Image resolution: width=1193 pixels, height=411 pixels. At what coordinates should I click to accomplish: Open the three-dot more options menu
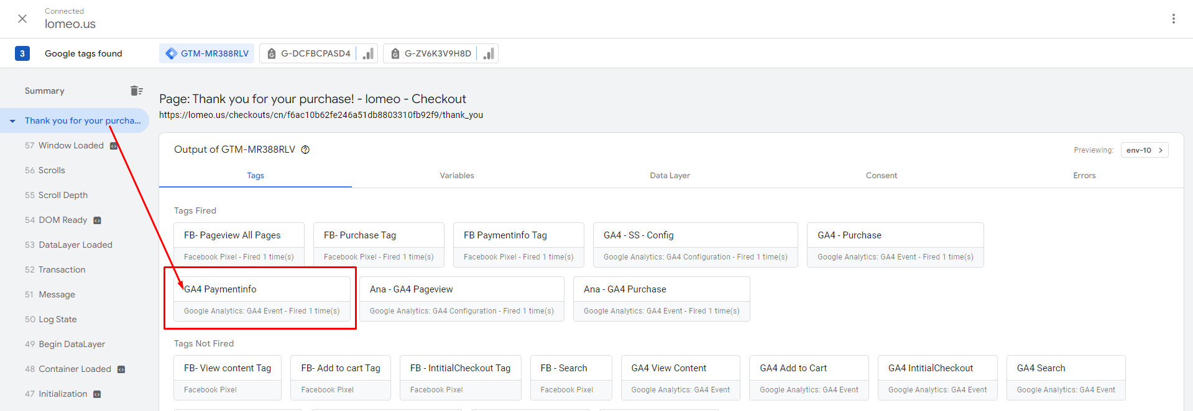point(1173,19)
